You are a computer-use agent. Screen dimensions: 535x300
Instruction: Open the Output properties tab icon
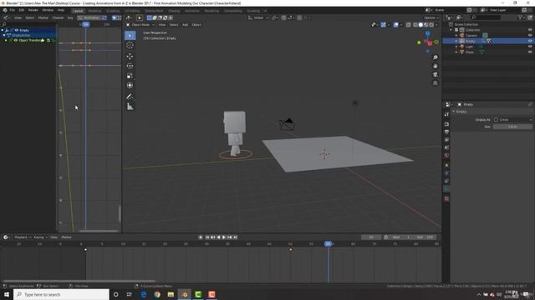[446, 132]
